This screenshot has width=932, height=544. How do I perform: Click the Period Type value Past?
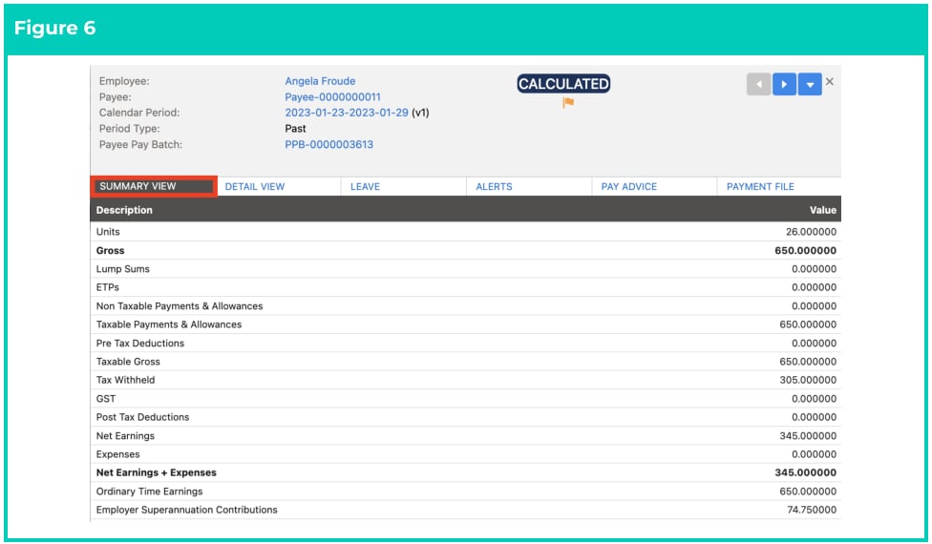point(295,129)
